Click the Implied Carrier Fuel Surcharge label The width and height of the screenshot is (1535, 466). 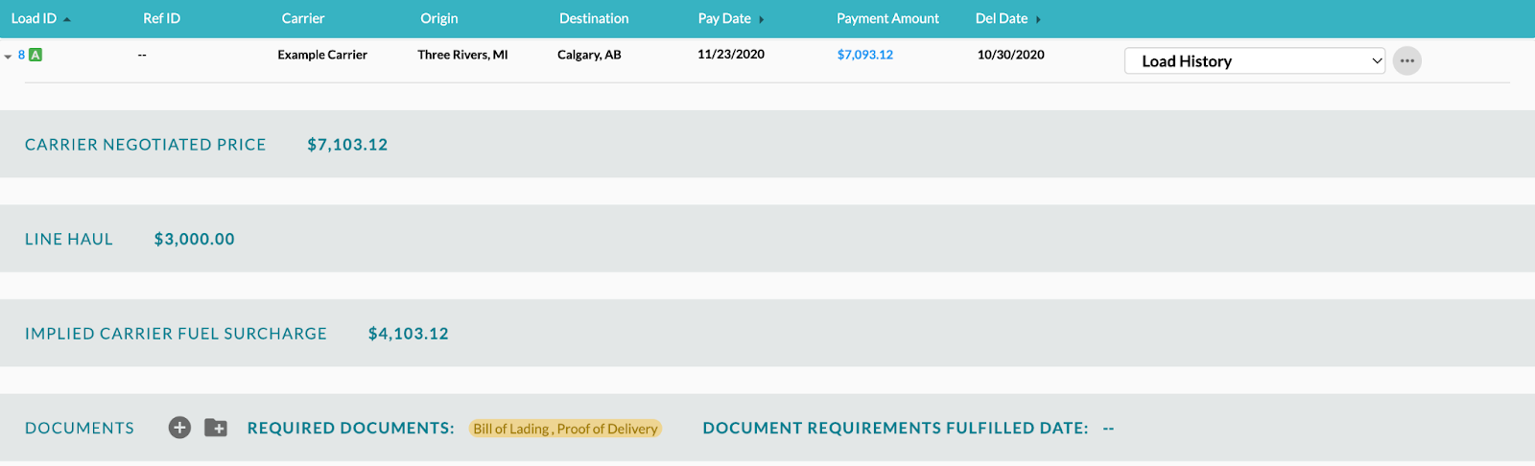click(x=176, y=334)
